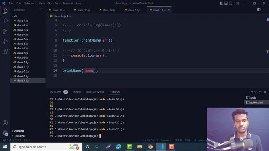Open the customize layout icon

click(x=237, y=3)
